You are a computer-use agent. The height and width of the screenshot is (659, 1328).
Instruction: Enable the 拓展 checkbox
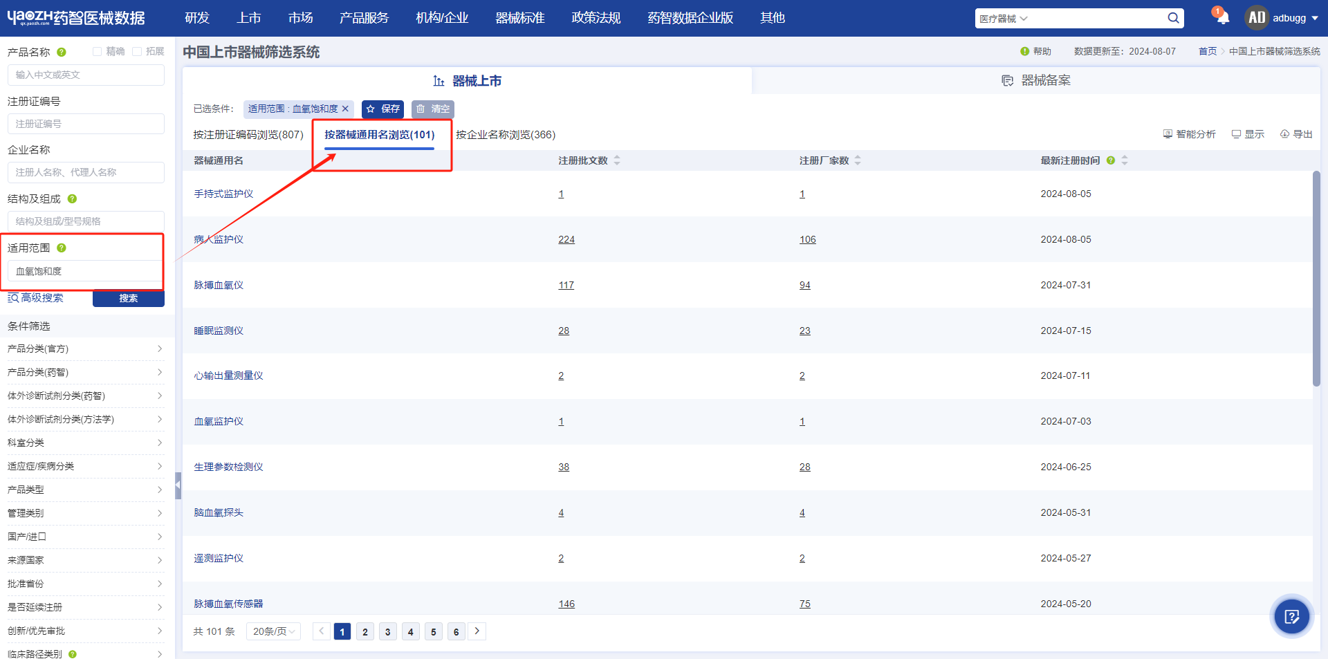click(x=137, y=51)
